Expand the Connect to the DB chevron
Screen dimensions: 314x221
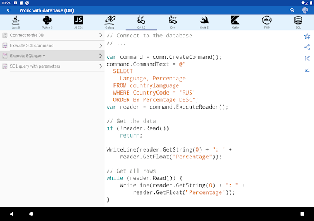point(101,35)
